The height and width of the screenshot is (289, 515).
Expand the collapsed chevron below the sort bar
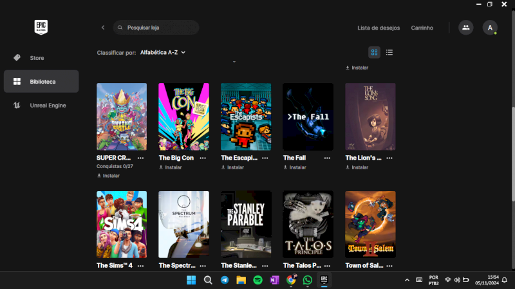234,62
